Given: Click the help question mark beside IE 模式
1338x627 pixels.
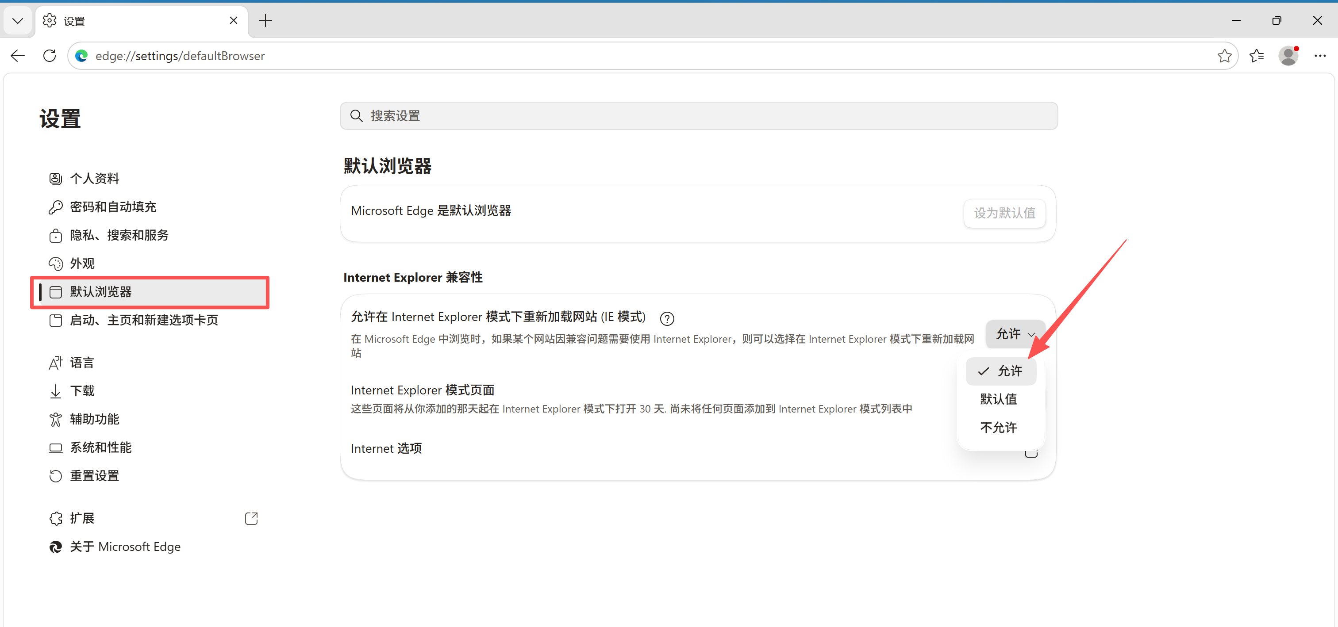Looking at the screenshot, I should point(667,318).
